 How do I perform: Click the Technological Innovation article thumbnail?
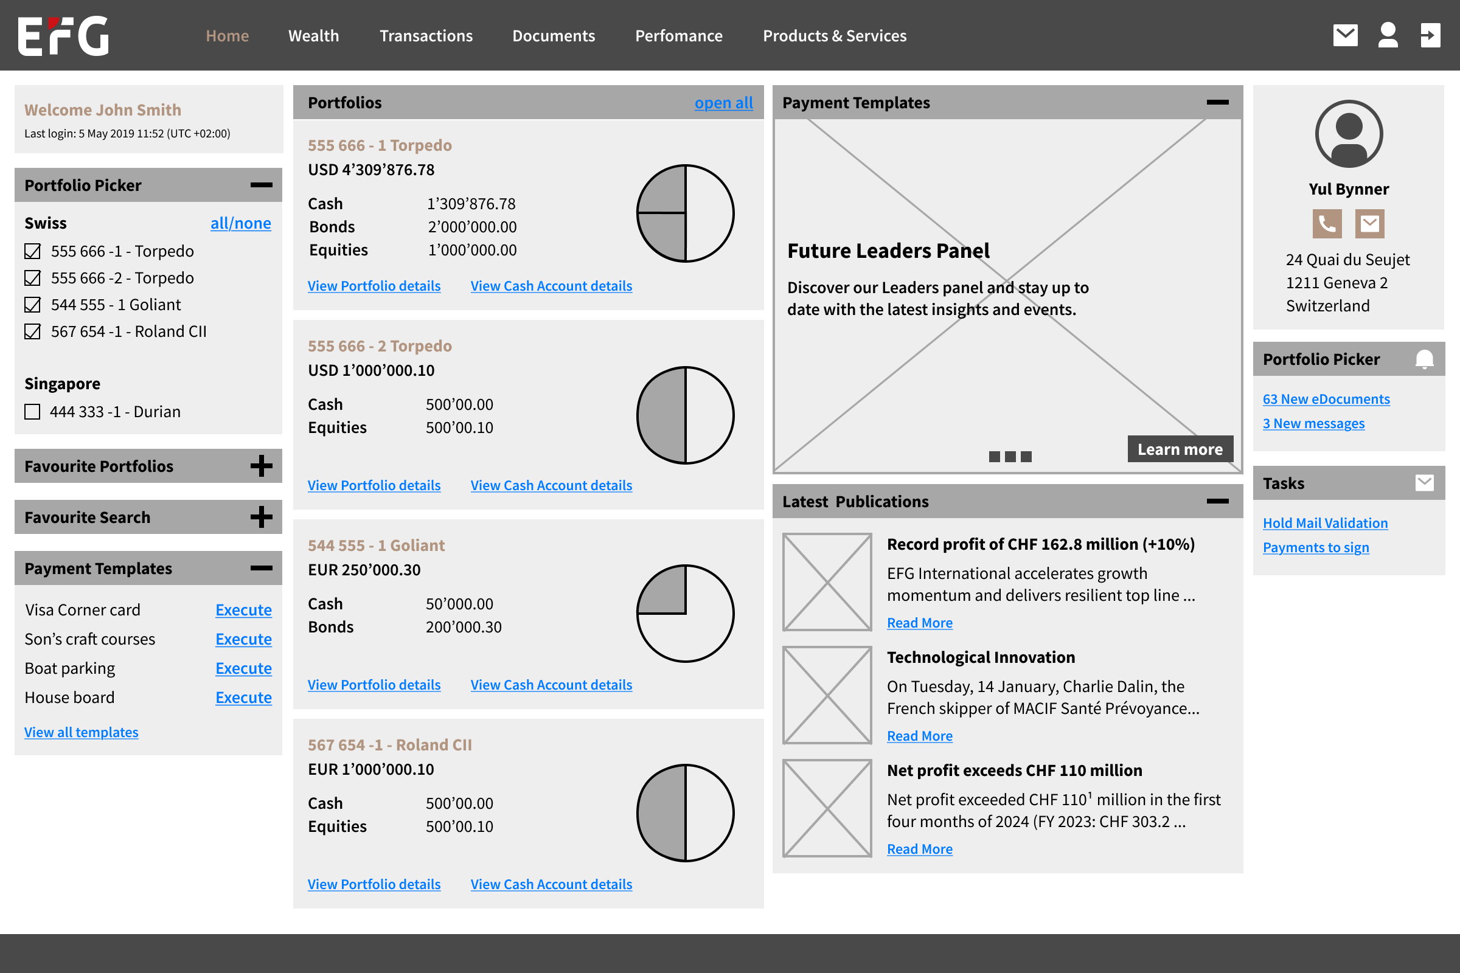click(827, 695)
